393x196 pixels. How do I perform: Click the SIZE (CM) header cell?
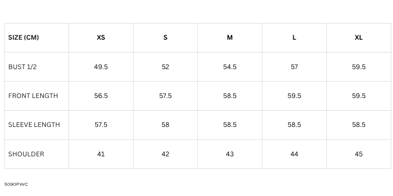point(24,38)
